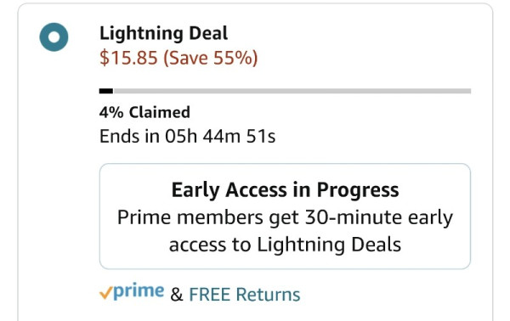Click the Prime members 30-minute early text
Viewport: 510px width, 321px height.
pyautogui.click(x=285, y=218)
